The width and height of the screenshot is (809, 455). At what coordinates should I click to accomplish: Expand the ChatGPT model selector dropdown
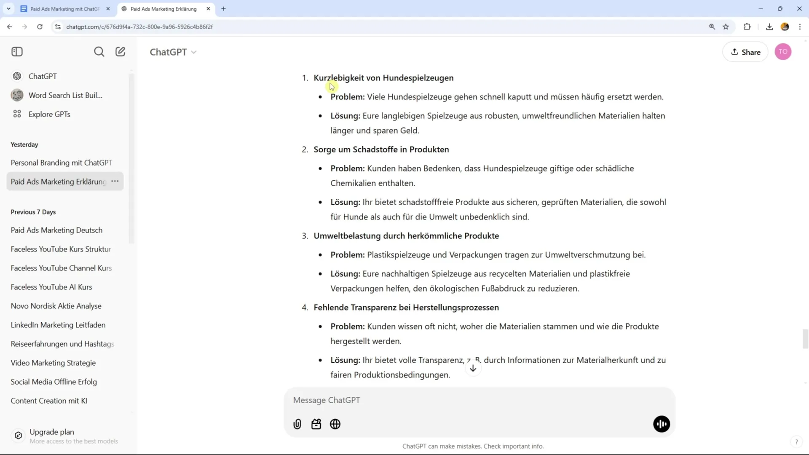pos(173,52)
